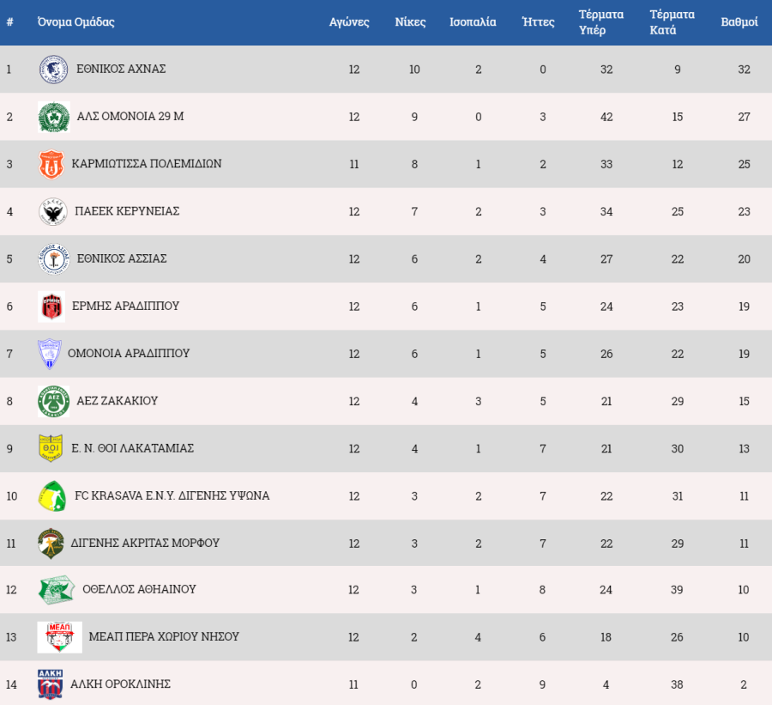
Task: Sort by Βαθμοί column header
Action: (x=739, y=22)
